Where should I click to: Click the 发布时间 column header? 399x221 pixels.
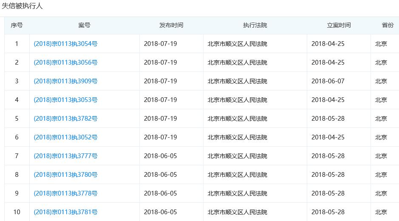[x=171, y=25]
